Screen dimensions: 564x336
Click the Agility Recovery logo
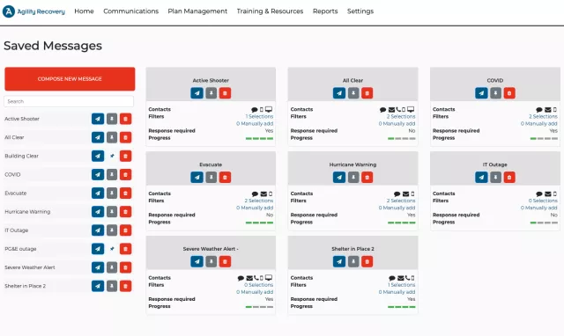coord(33,11)
